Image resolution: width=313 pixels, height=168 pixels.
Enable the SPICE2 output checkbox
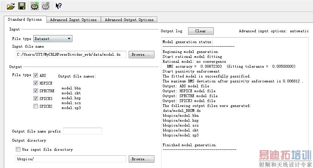coord(36,106)
